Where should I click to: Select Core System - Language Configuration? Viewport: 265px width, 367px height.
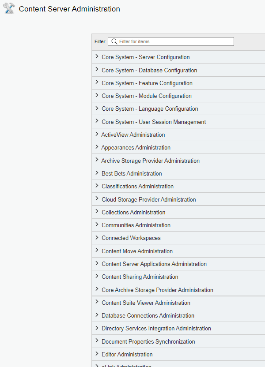point(150,109)
